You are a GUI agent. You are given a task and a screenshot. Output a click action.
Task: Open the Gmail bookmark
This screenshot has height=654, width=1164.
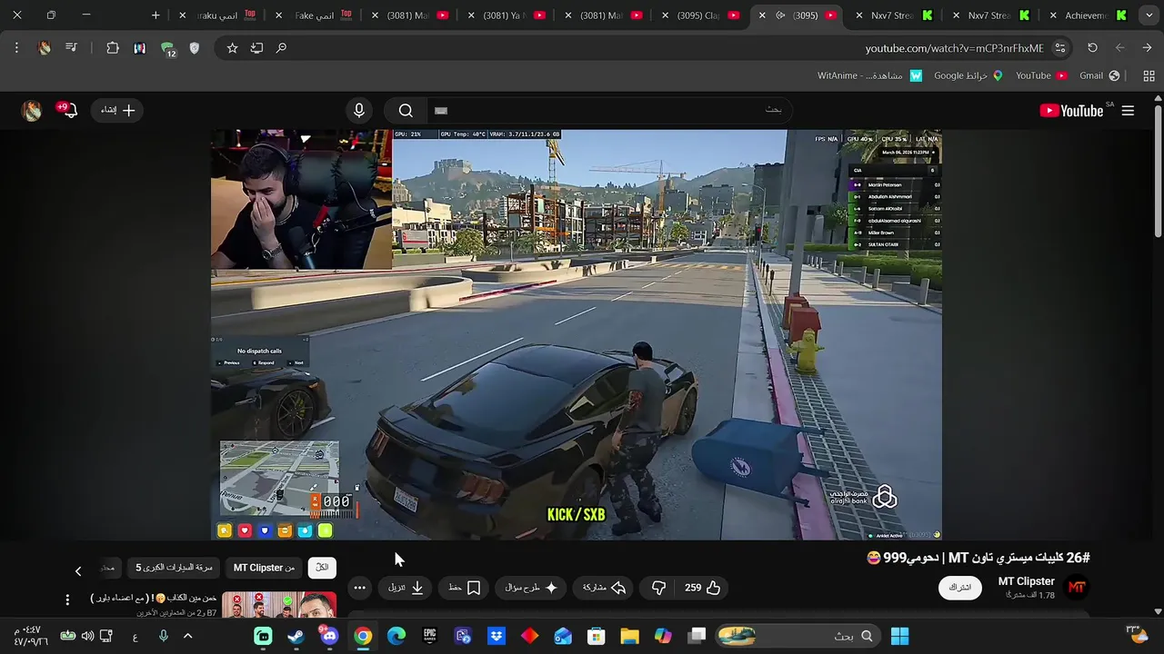1099,75
